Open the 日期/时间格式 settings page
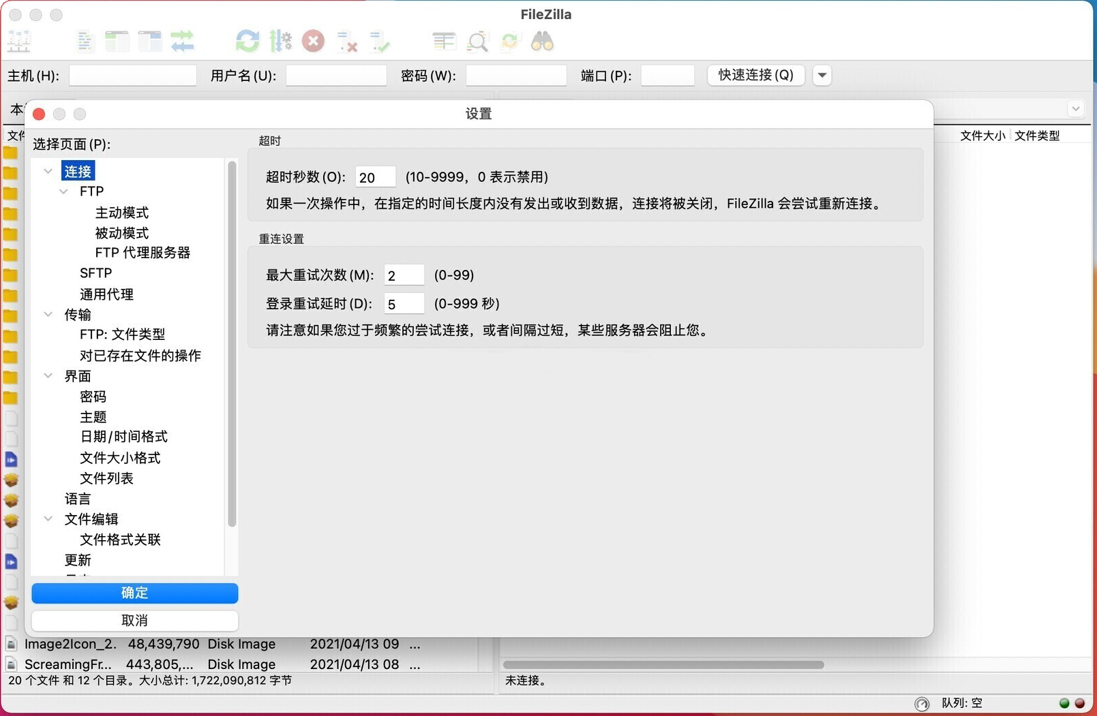Screen dimensions: 1097x716 [x=123, y=437]
